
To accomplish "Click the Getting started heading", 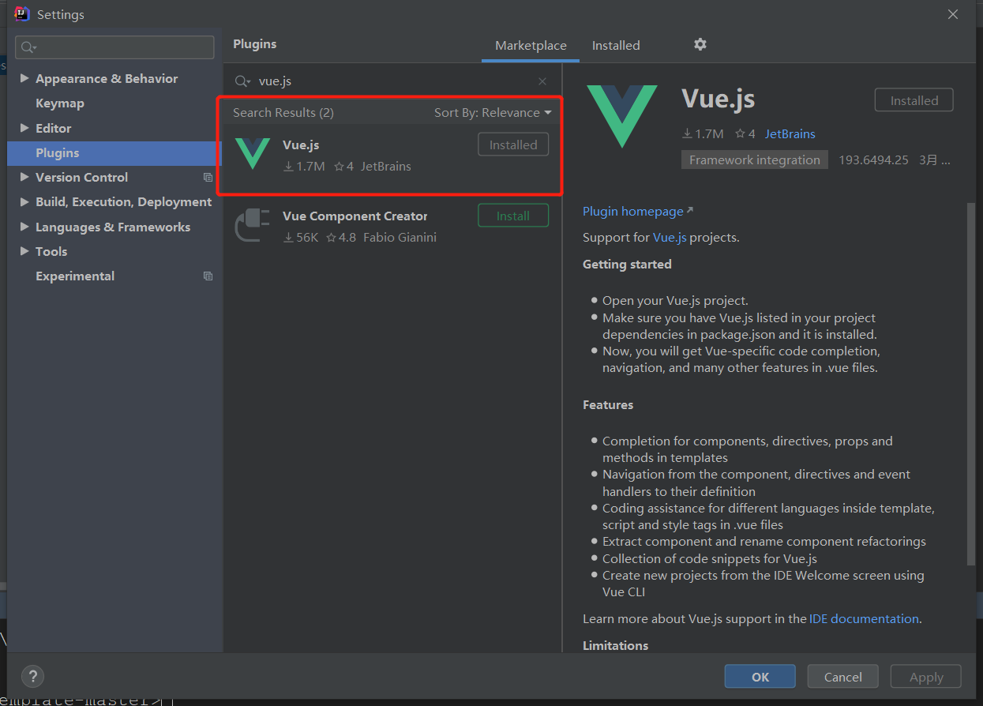I will tap(627, 264).
